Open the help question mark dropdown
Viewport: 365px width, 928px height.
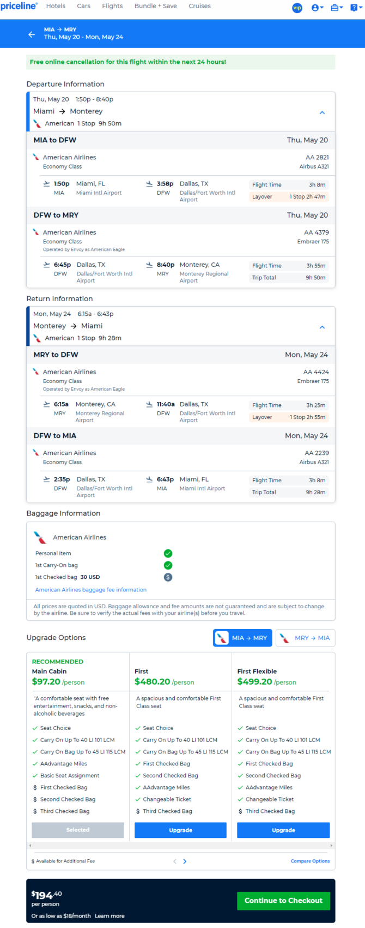click(356, 8)
